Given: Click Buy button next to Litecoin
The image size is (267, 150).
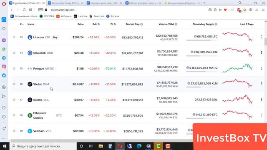Looking at the screenshot, I should pos(55,37).
